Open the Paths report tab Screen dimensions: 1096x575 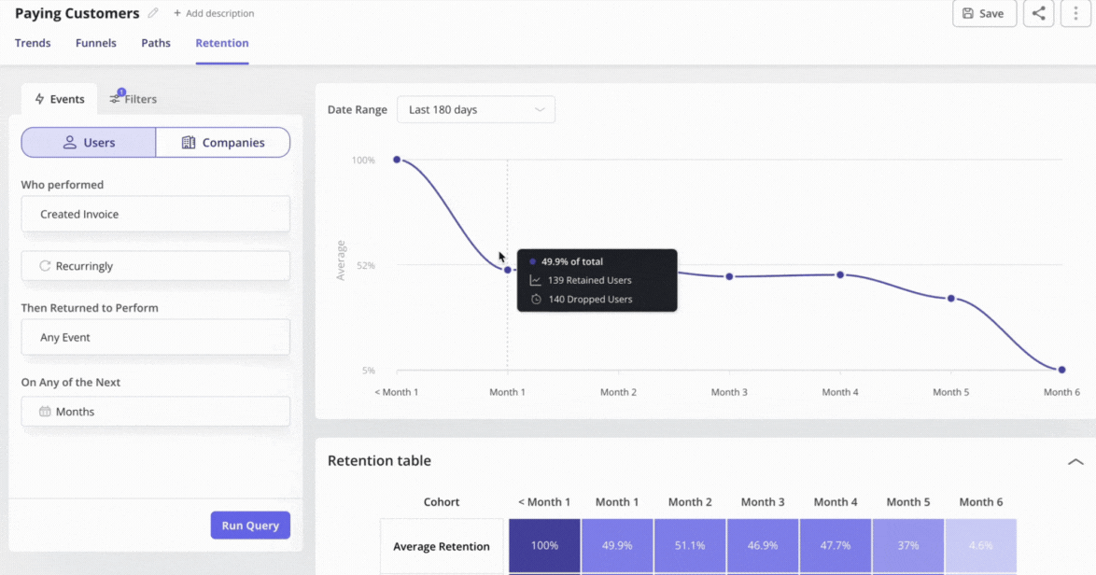coord(156,43)
